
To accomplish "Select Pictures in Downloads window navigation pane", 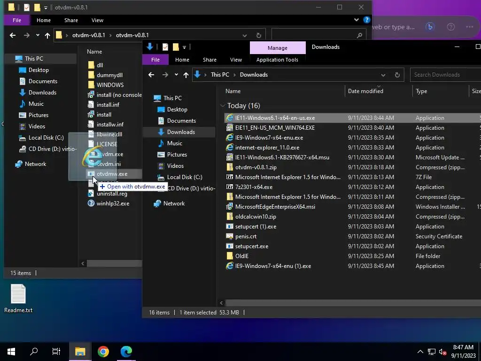I will [x=177, y=154].
